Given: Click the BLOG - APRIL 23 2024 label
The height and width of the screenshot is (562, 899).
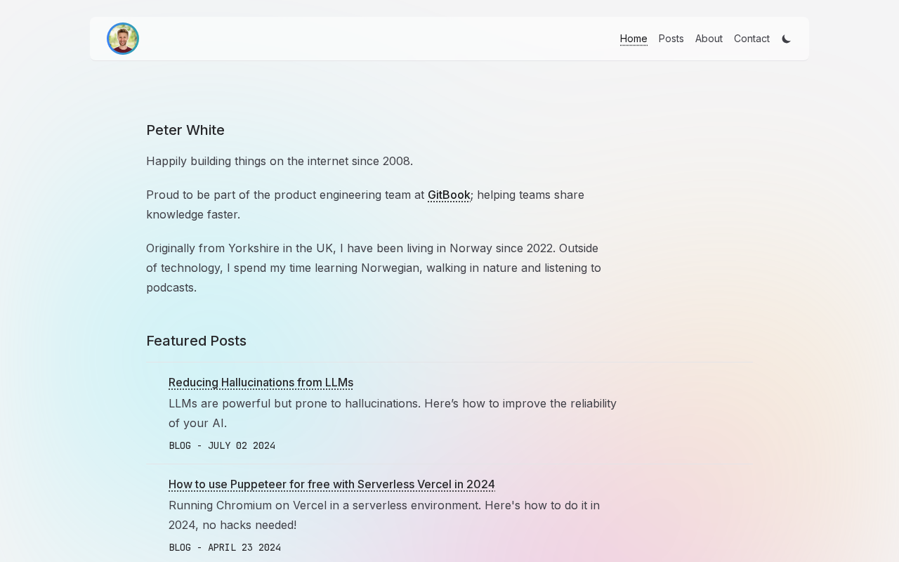Looking at the screenshot, I should coord(225,547).
